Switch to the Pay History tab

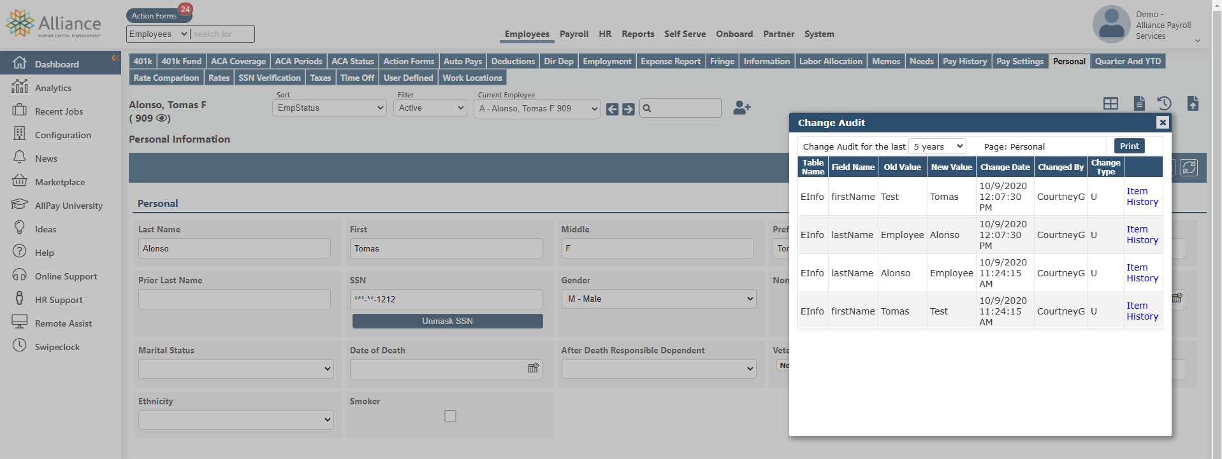pyautogui.click(x=964, y=62)
